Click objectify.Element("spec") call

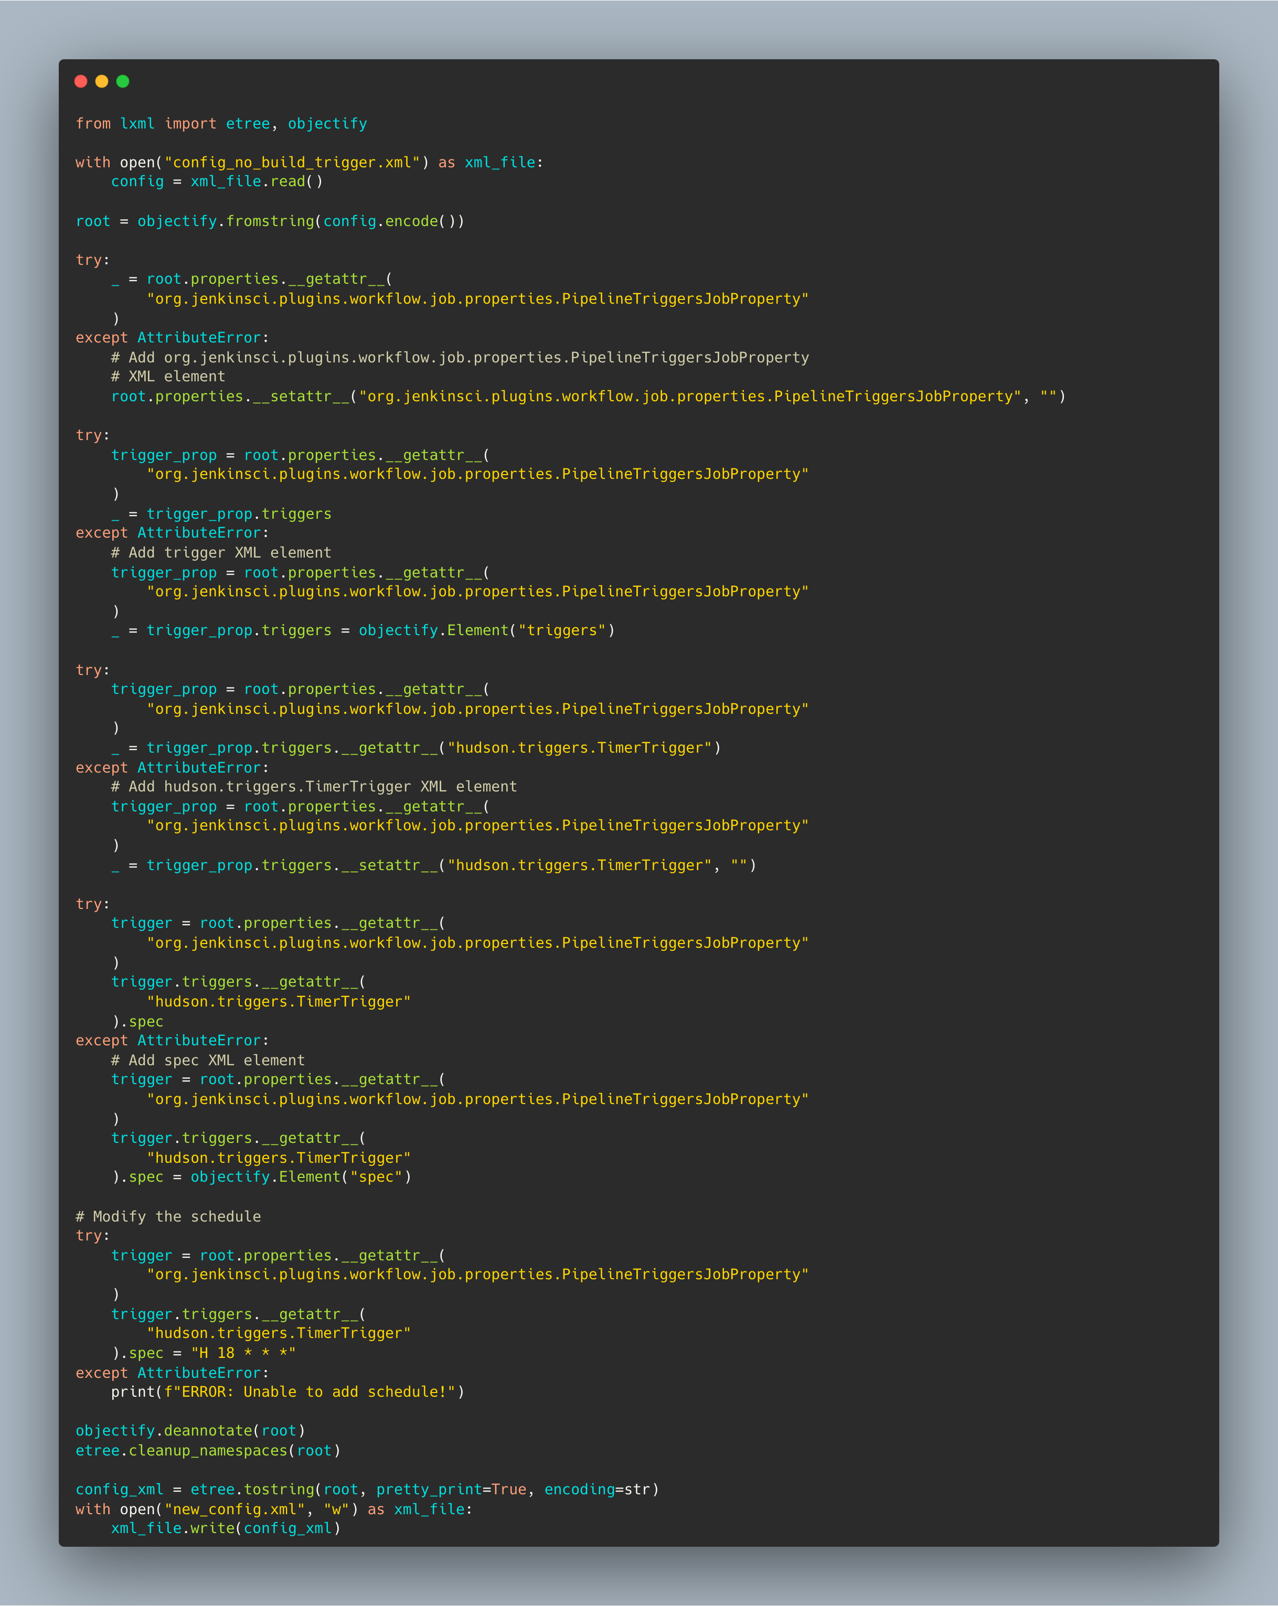pyautogui.click(x=300, y=1177)
